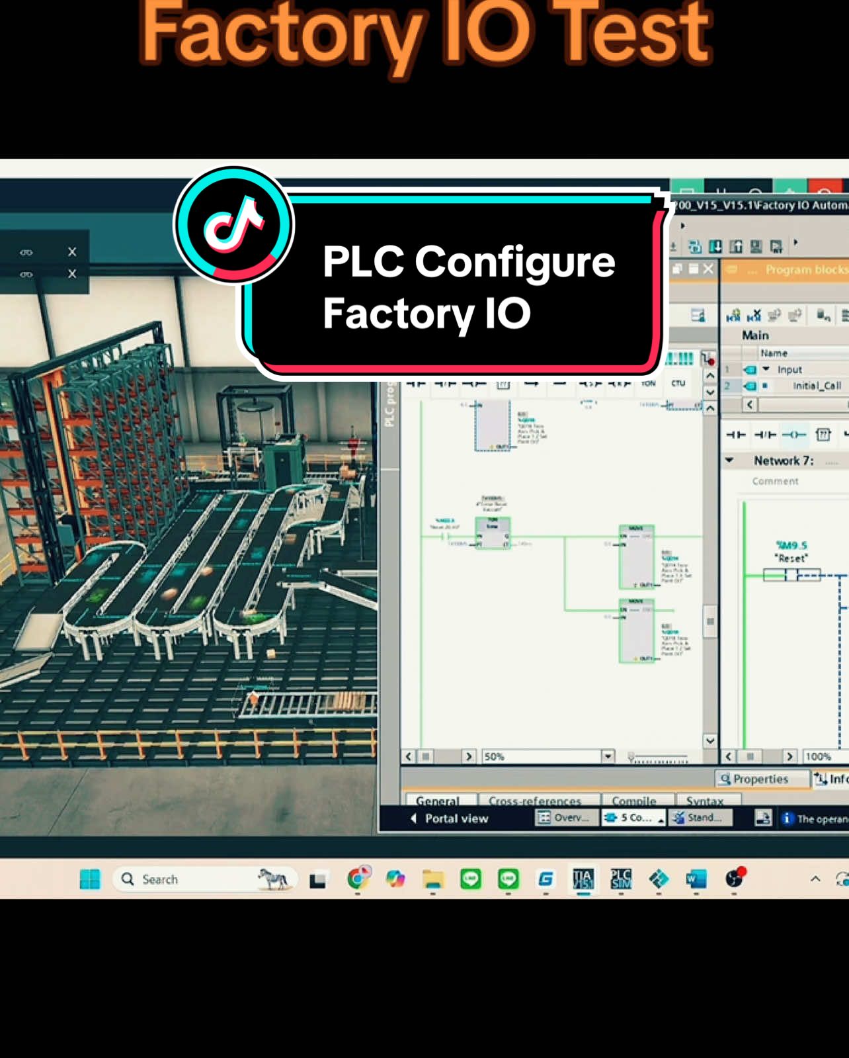
Task: Open Task View from the taskbar
Action: point(318,880)
